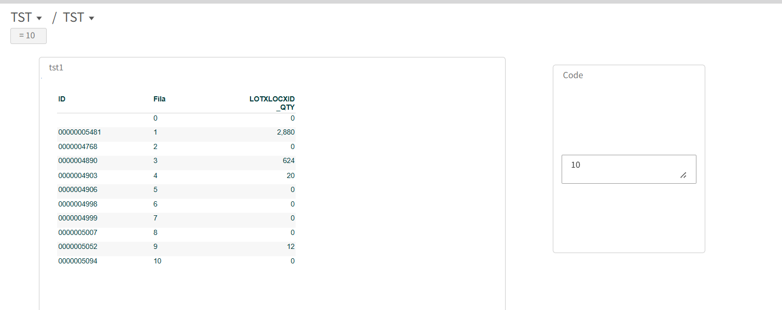Click quantity value 624
782x310 pixels.
pyautogui.click(x=289, y=161)
